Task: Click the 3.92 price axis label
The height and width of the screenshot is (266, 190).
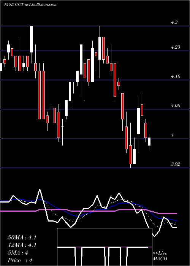Action: point(176,164)
